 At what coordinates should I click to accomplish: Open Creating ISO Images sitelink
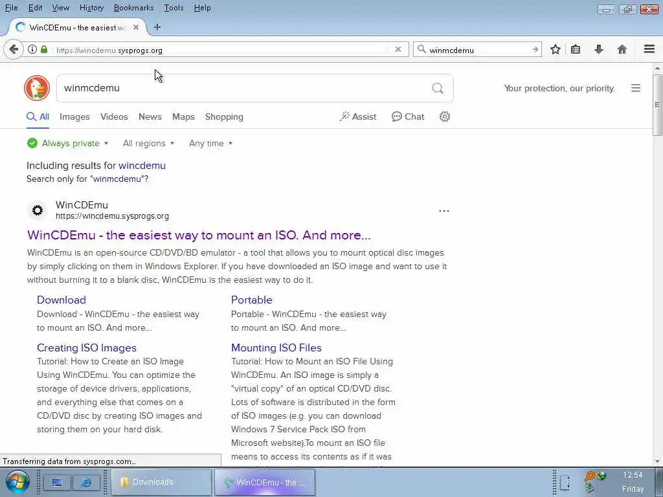(87, 348)
